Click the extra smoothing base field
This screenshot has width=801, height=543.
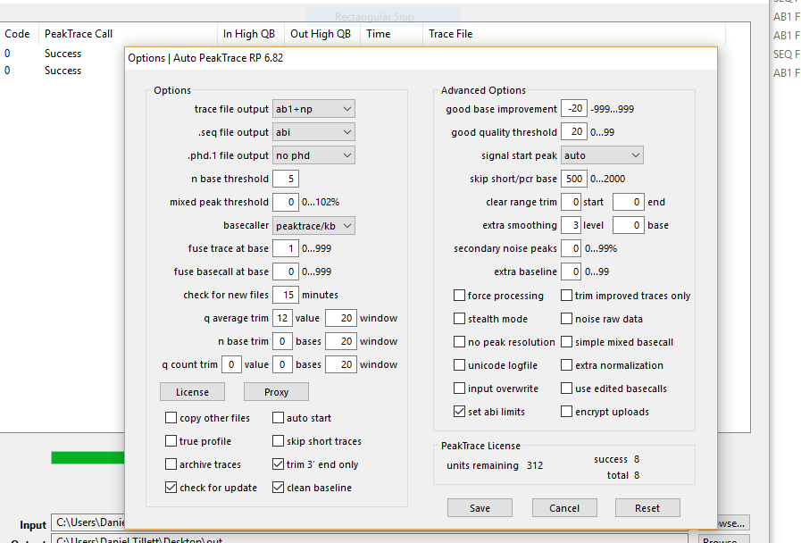click(629, 225)
